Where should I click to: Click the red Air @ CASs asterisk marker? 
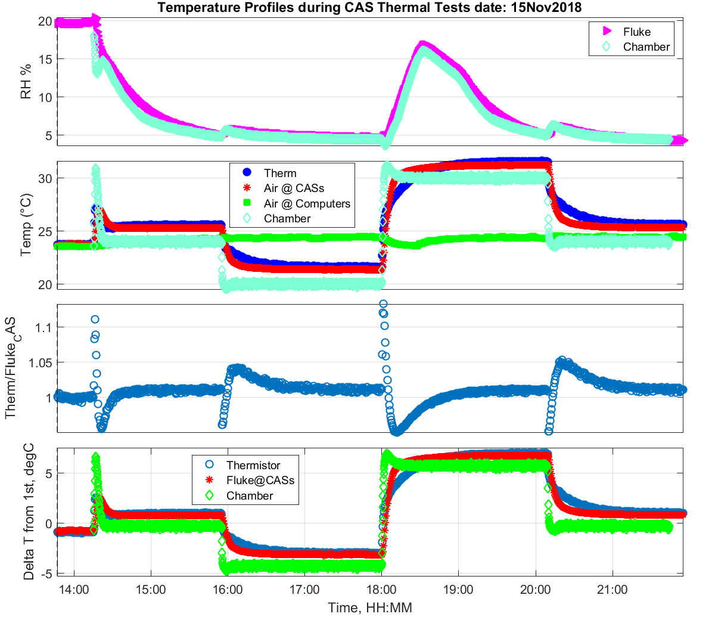coord(247,188)
